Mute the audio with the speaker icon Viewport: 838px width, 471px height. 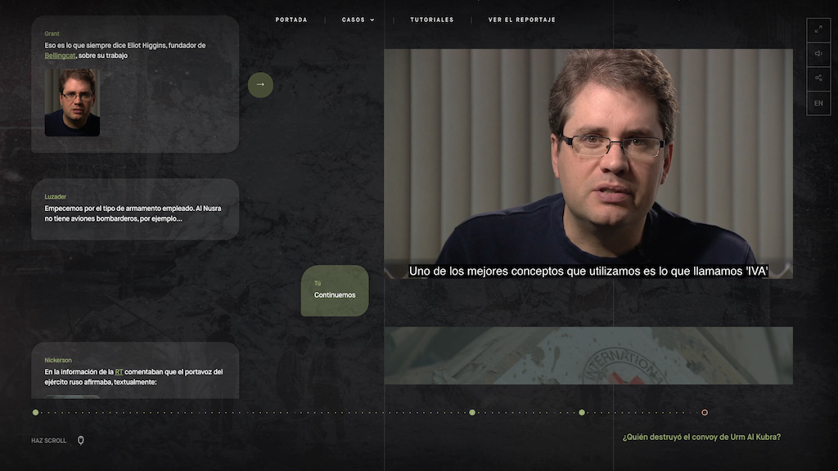pyautogui.click(x=818, y=54)
